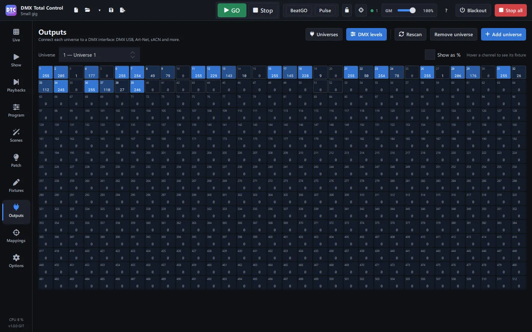Toggle BeatGO mode

(x=299, y=10)
